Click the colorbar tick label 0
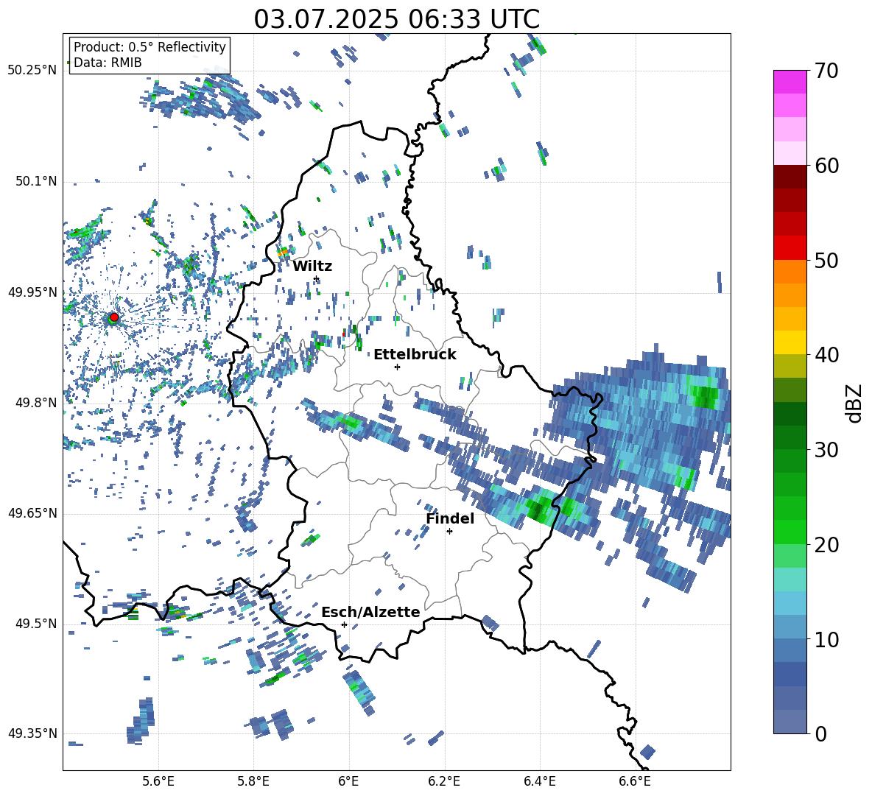Image resolution: width=872 pixels, height=796 pixels. point(820,733)
